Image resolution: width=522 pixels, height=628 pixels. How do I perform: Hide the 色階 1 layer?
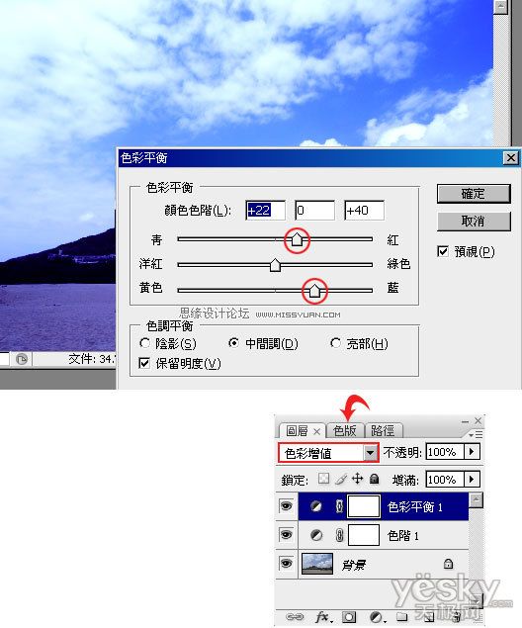click(286, 535)
